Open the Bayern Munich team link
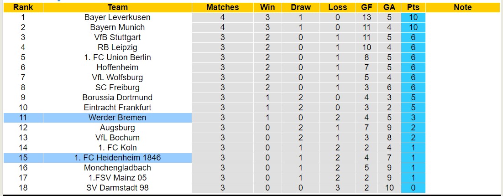503x196 pixels. pyautogui.click(x=117, y=27)
